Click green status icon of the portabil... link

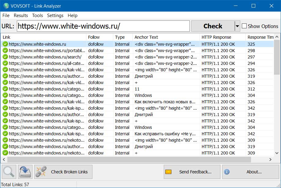pyautogui.click(x=5, y=51)
